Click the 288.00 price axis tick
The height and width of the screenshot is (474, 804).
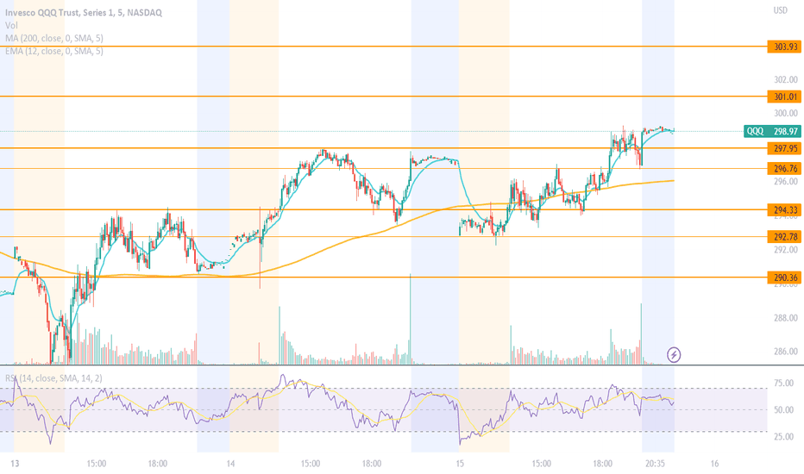pos(786,318)
